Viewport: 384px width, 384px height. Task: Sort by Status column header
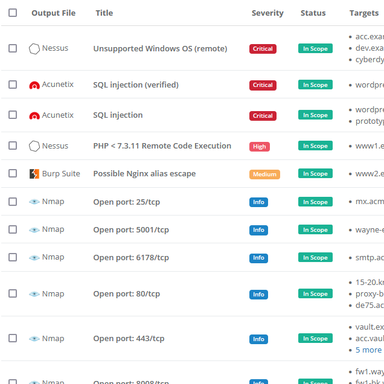[313, 13]
